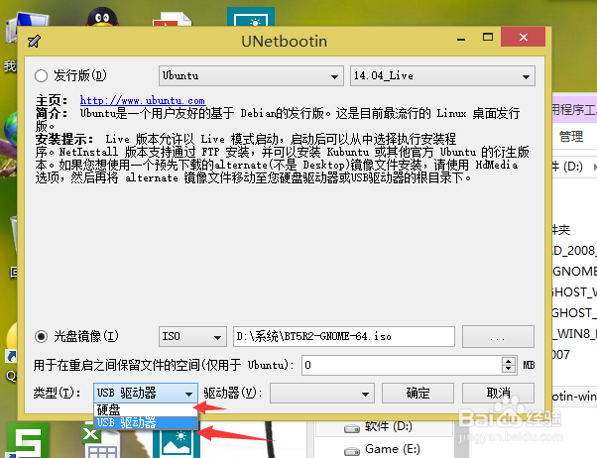
Task: Open the 管理 tab in Explorer window
Action: pos(571,136)
